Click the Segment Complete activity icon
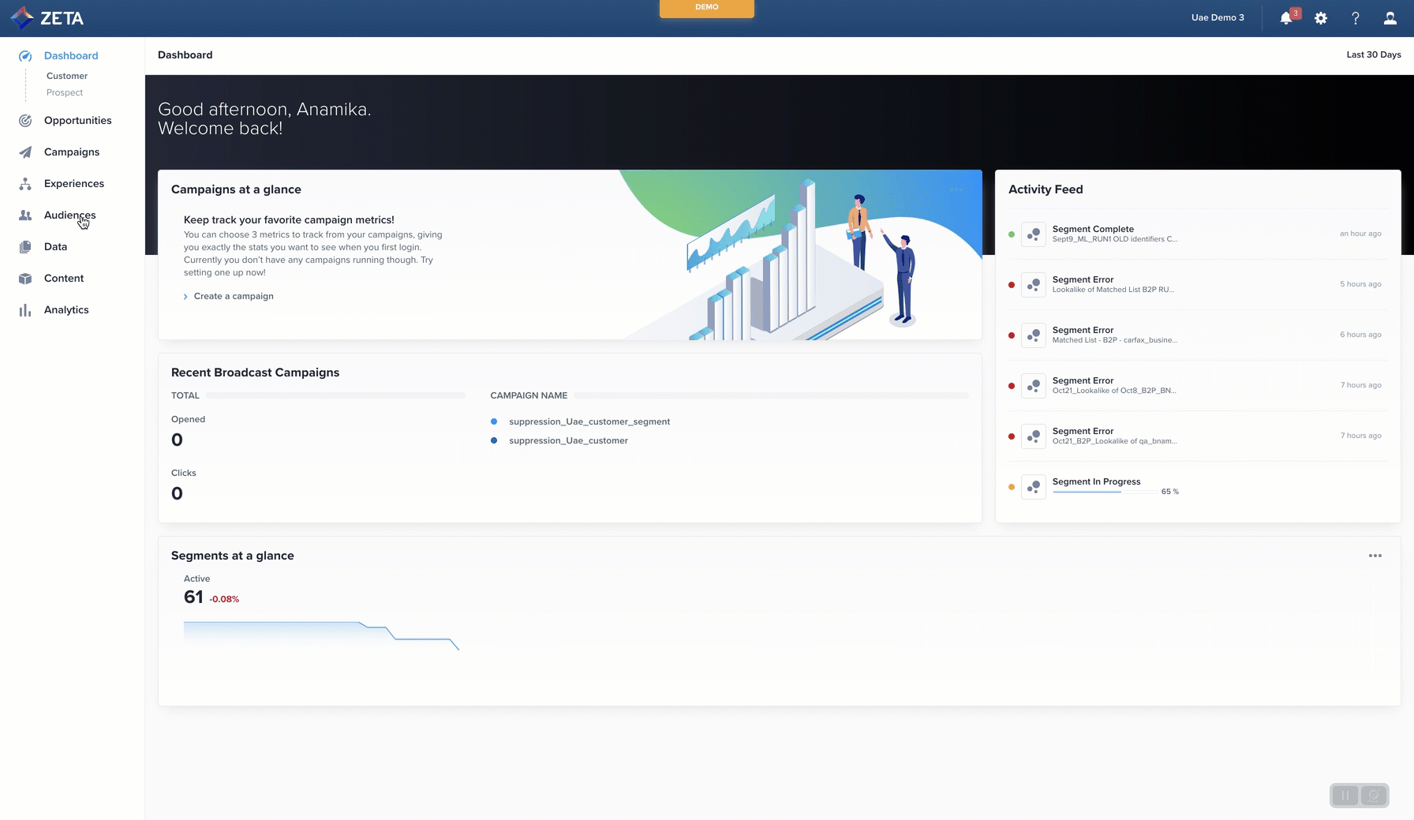 1033,234
